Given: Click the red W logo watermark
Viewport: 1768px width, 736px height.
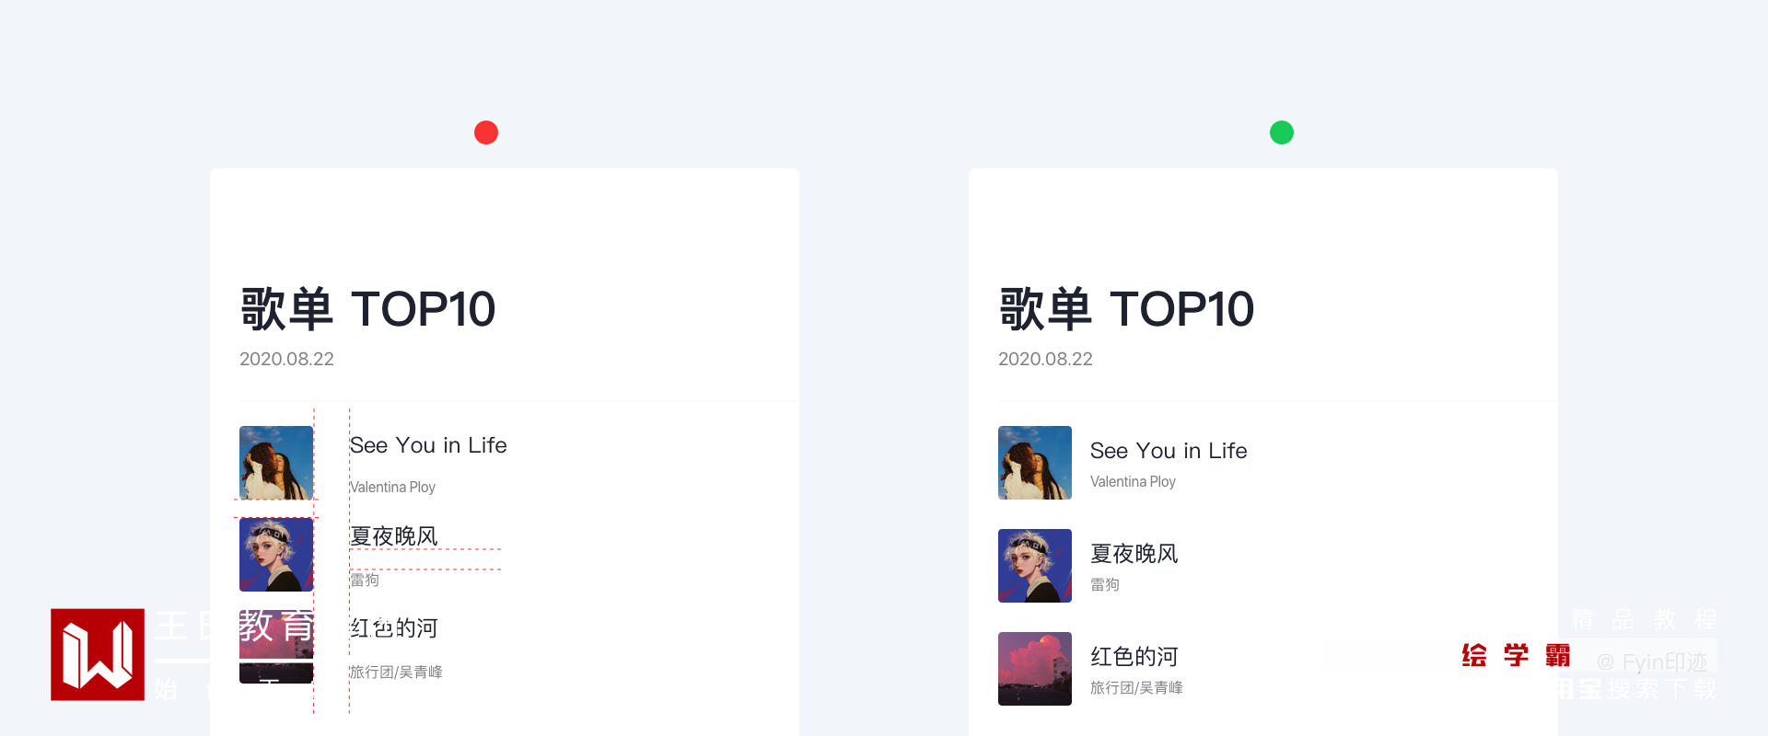Looking at the screenshot, I should click(98, 654).
